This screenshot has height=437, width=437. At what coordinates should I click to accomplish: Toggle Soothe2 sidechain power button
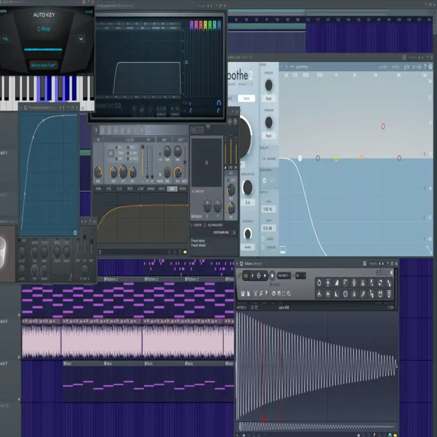click(x=264, y=181)
